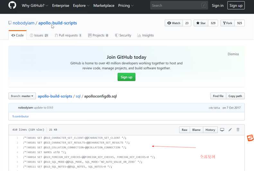Expand the Why GitHub? menu
Image resolution: width=254 pixels, height=171 pixels.
[35, 5]
